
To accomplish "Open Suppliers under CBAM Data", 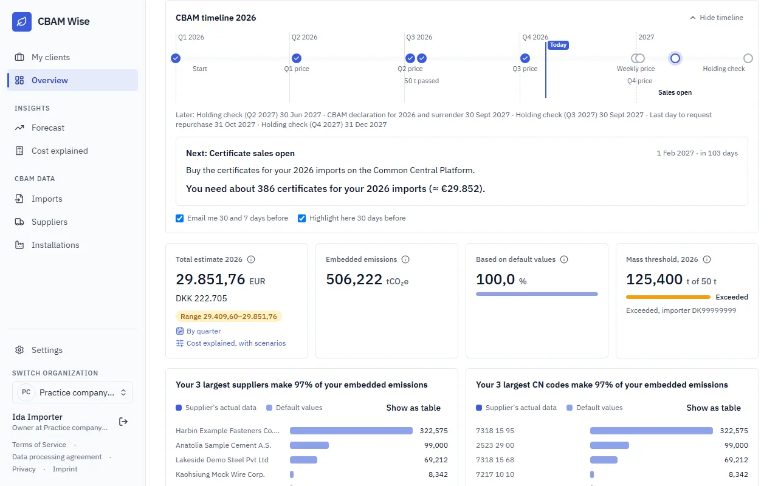I will coord(73,222).
